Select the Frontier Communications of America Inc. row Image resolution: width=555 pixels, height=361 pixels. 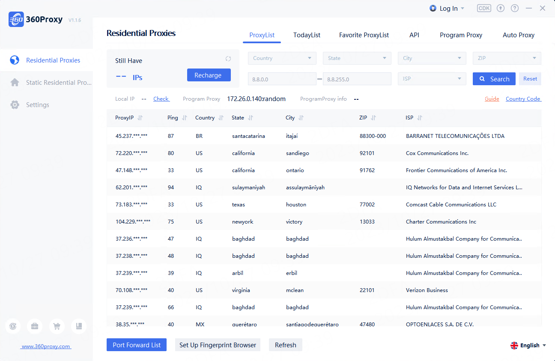click(x=324, y=170)
